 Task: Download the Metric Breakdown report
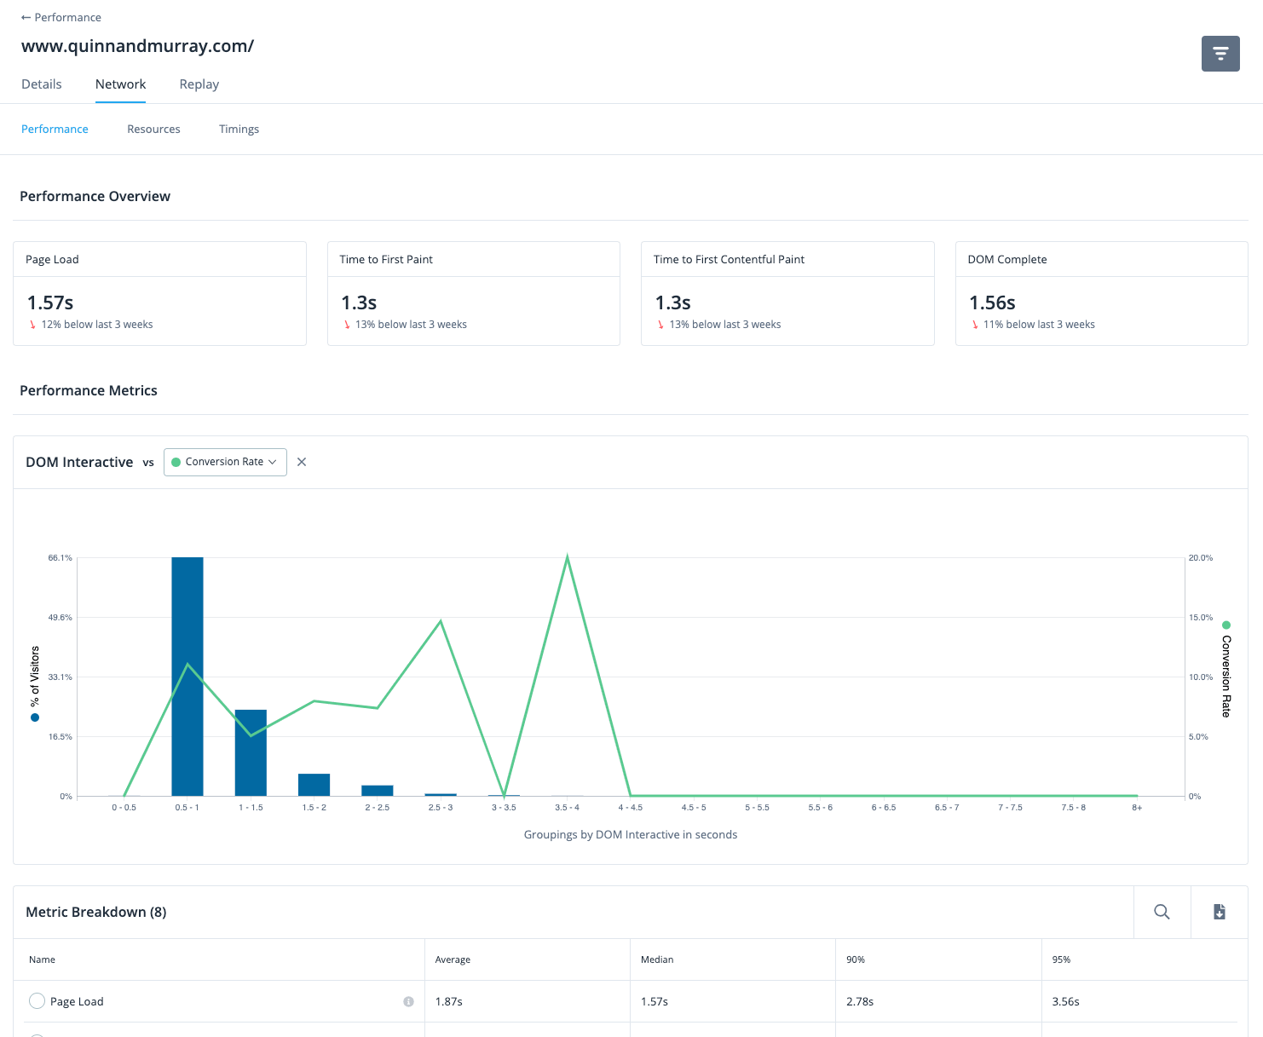point(1219,912)
